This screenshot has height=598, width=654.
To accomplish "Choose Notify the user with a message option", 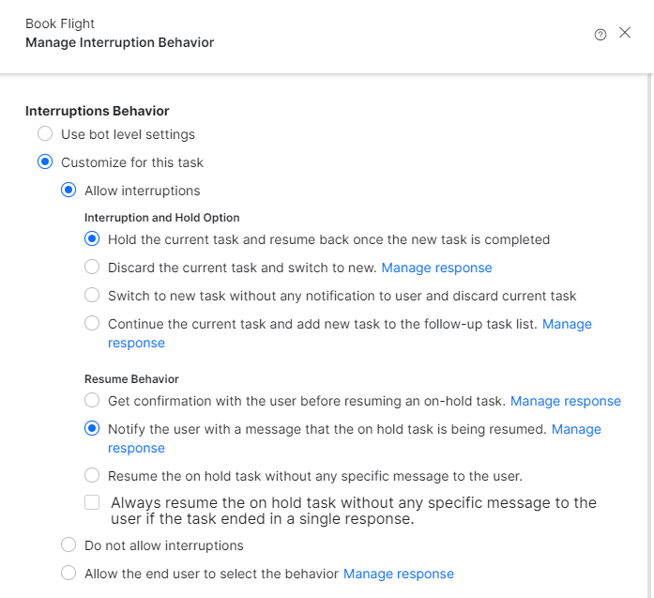I will (x=92, y=429).
